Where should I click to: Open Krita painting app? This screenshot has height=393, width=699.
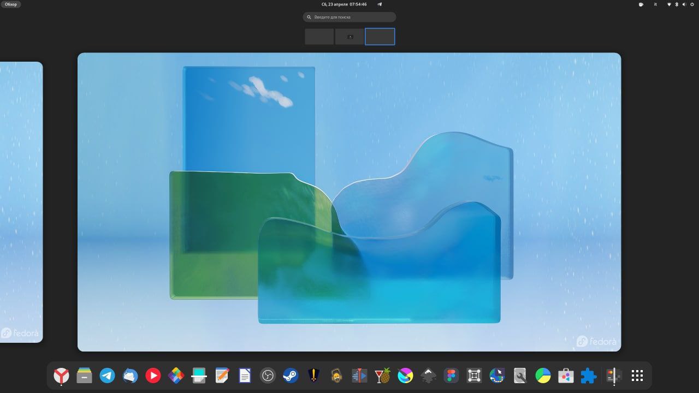click(405, 376)
